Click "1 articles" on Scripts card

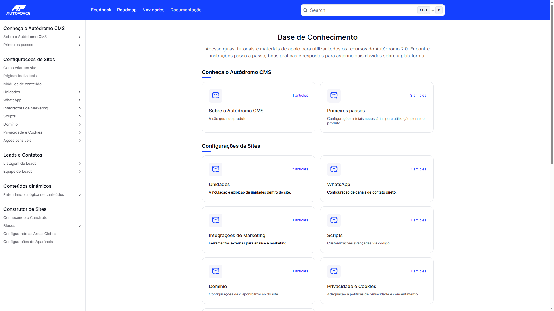[x=418, y=220]
